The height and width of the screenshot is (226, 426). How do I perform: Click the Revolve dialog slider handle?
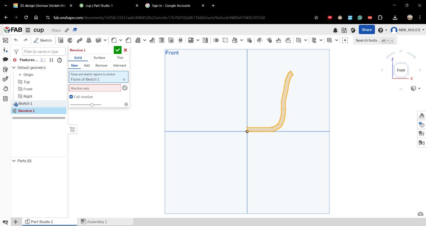point(92,104)
